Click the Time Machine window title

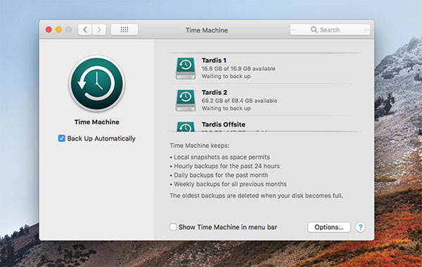pyautogui.click(x=206, y=30)
